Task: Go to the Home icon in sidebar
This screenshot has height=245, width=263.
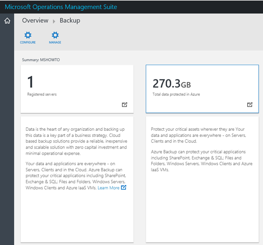Action: [7, 21]
